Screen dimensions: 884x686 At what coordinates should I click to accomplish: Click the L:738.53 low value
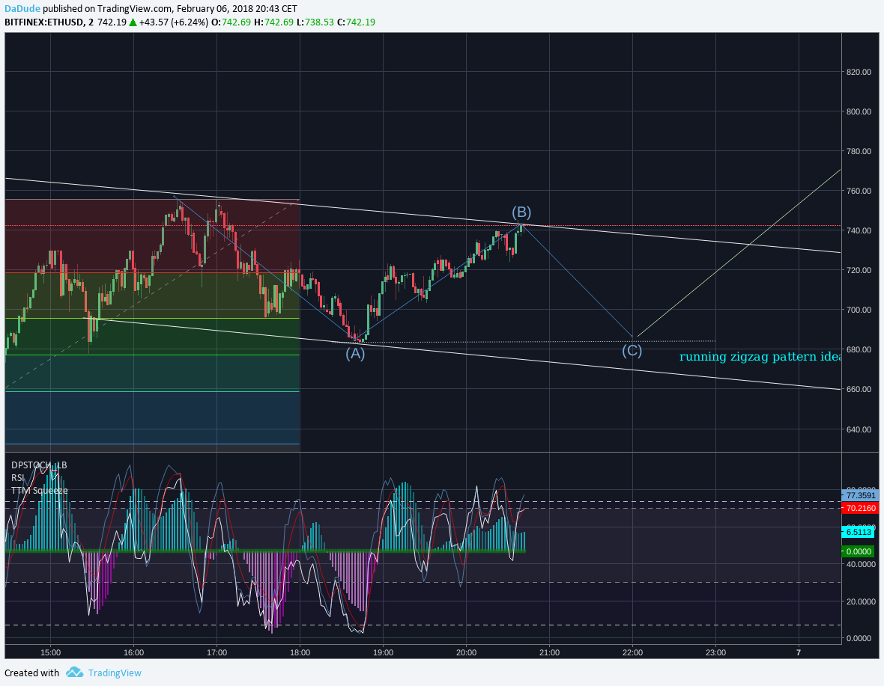315,22
